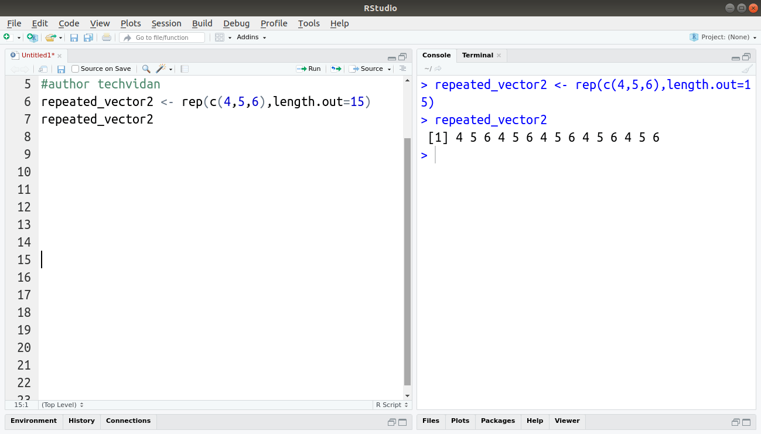The width and height of the screenshot is (761, 434).
Task: Create a new R project via the project icon
Action: coord(31,37)
